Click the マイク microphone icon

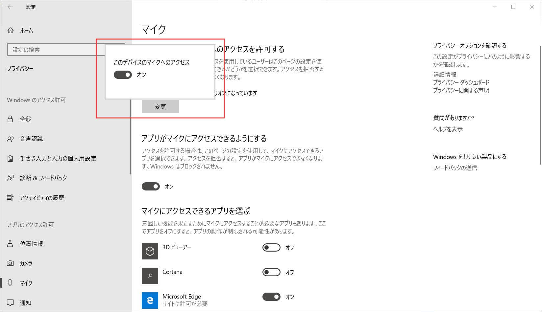[x=10, y=283]
